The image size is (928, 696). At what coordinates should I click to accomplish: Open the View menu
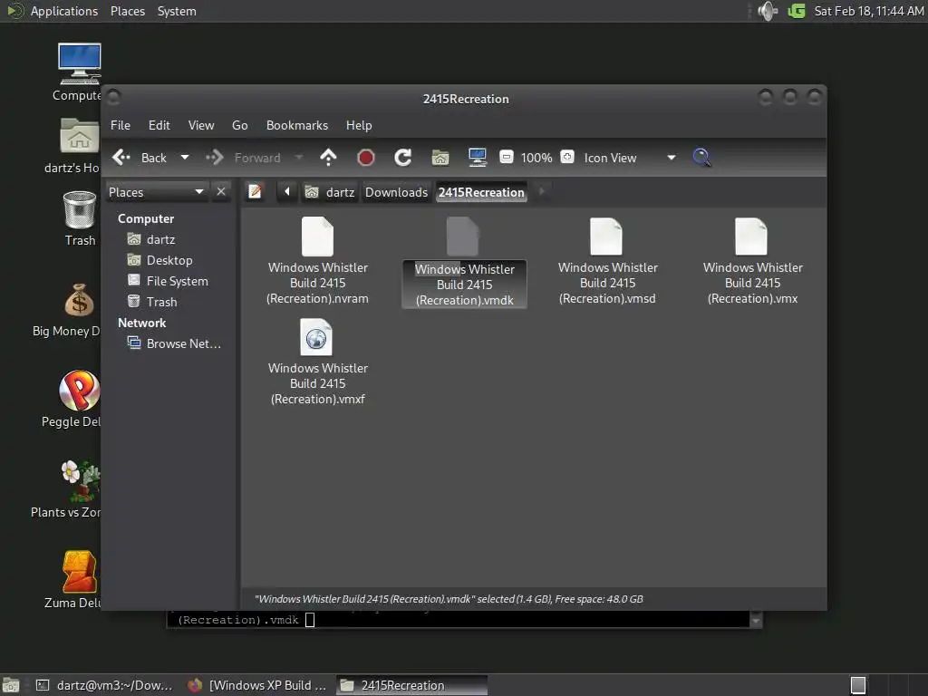pos(201,125)
